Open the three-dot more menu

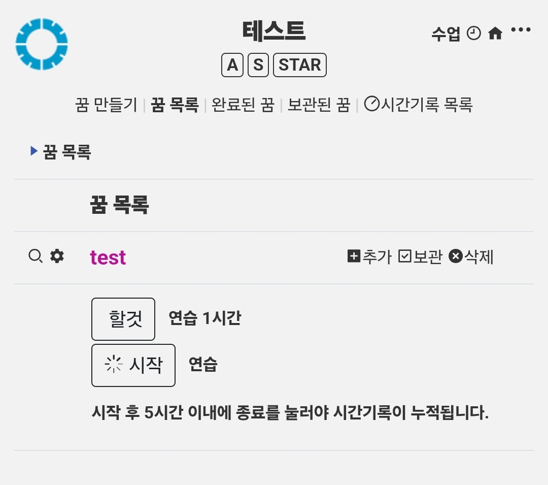click(x=521, y=30)
